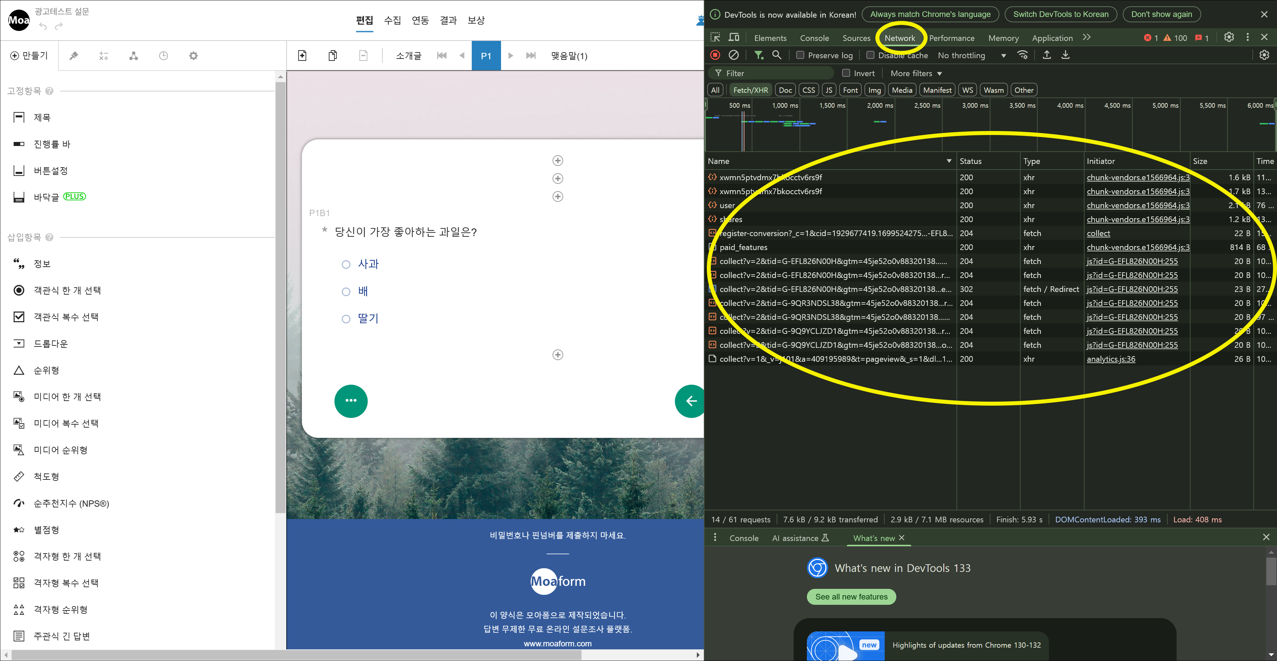Check the Invert filter checkbox

846,73
